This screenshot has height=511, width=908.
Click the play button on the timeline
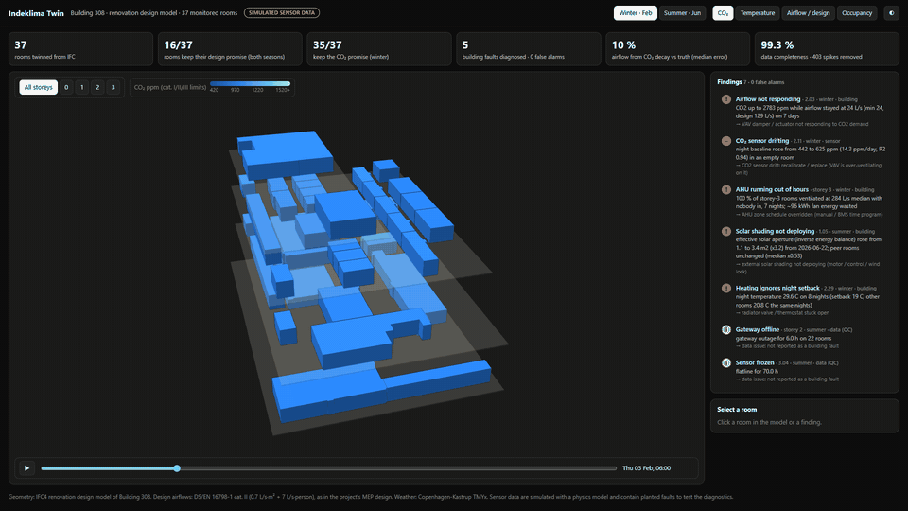(x=26, y=468)
